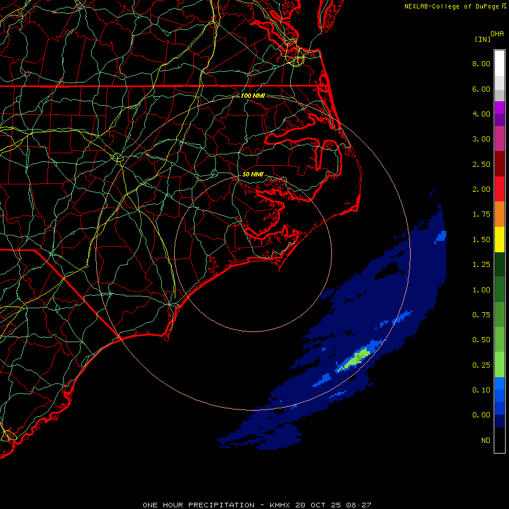Click the [IN] units label

482,39
